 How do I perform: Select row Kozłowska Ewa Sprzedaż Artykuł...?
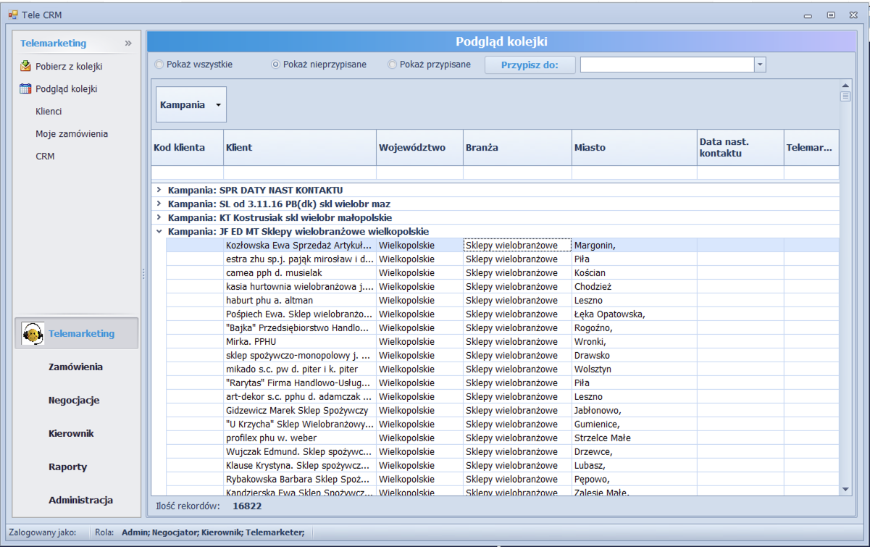[x=503, y=246]
